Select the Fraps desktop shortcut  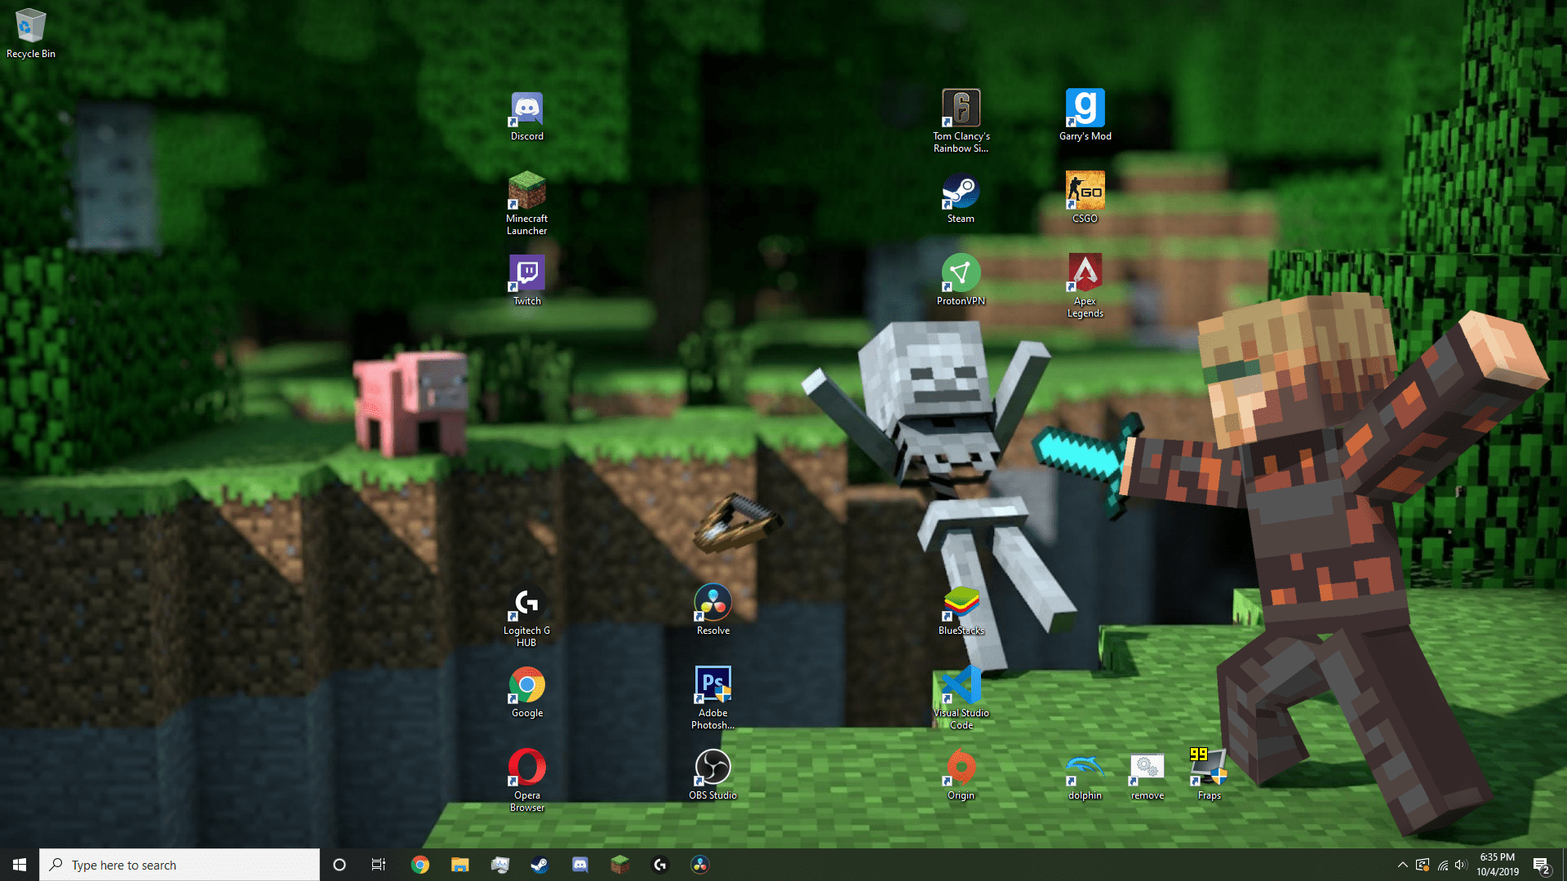click(1210, 775)
